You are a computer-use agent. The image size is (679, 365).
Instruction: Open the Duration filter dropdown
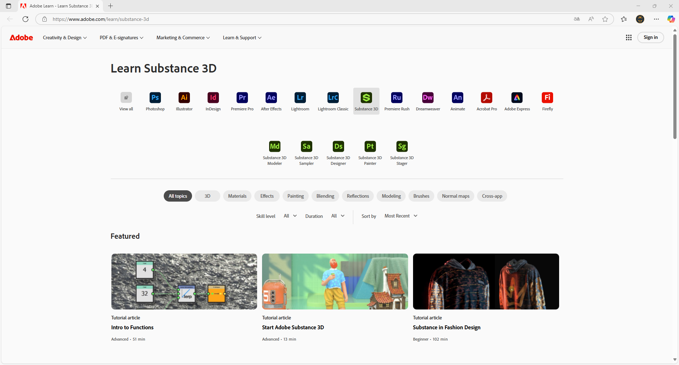tap(338, 216)
